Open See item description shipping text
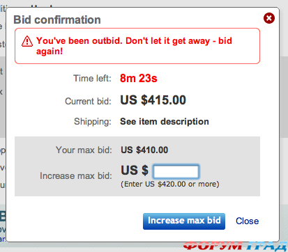 pyautogui.click(x=165, y=122)
